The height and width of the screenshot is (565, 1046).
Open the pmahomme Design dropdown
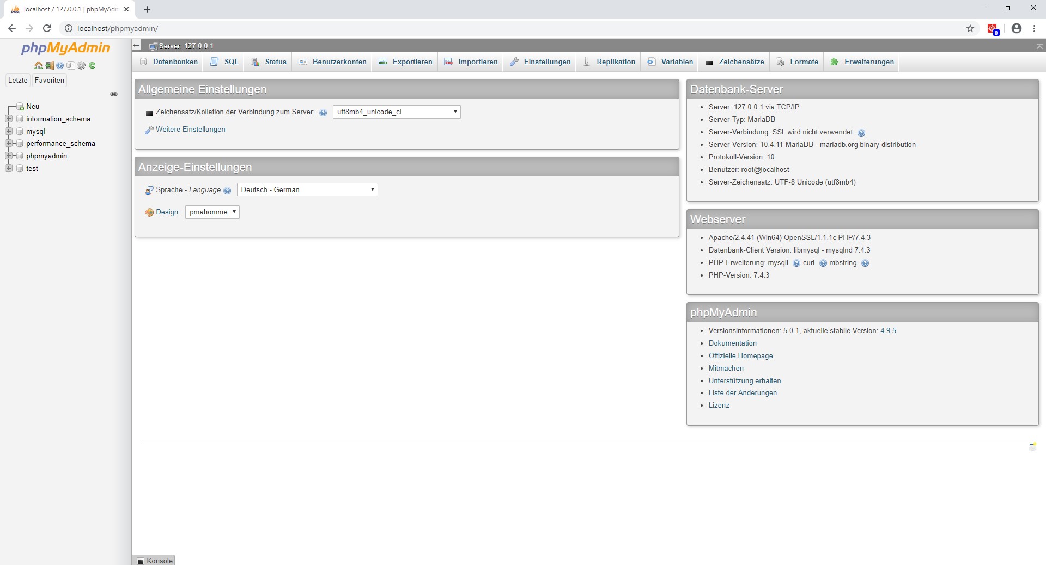click(212, 212)
